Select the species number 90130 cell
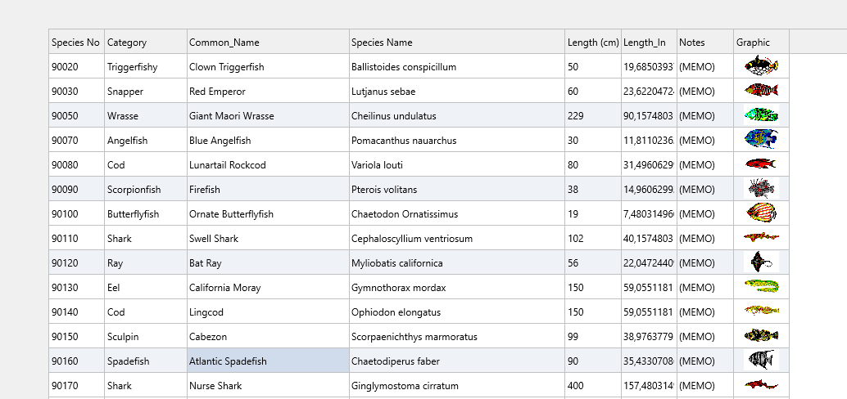Viewport: 847px width, 399px height. click(76, 287)
